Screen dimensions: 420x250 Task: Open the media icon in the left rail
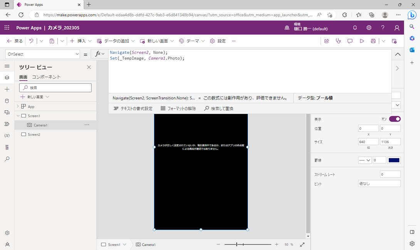7,113
